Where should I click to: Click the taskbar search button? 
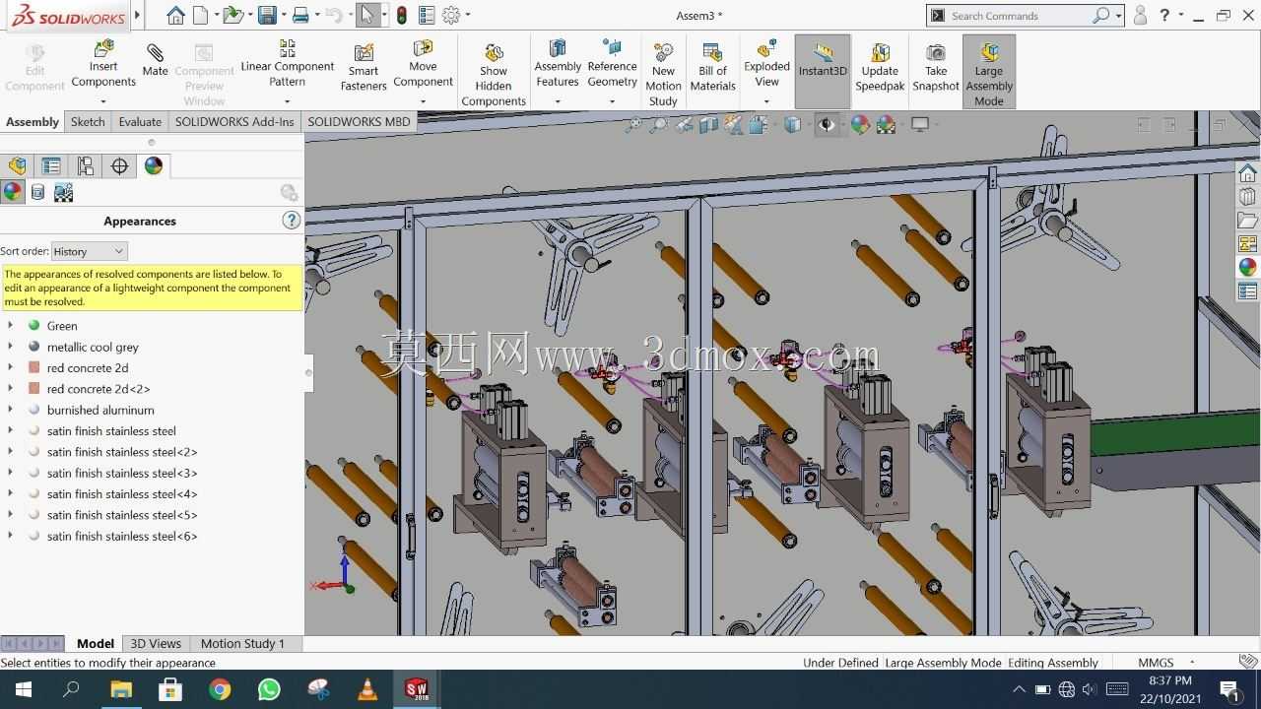(x=71, y=689)
